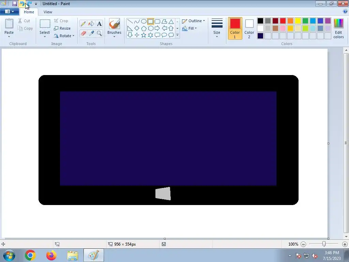Click the Resize button
Screen dimensions: 349x262
point(62,28)
